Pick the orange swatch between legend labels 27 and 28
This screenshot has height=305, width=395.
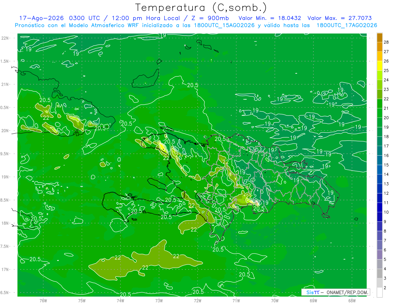[380, 47]
